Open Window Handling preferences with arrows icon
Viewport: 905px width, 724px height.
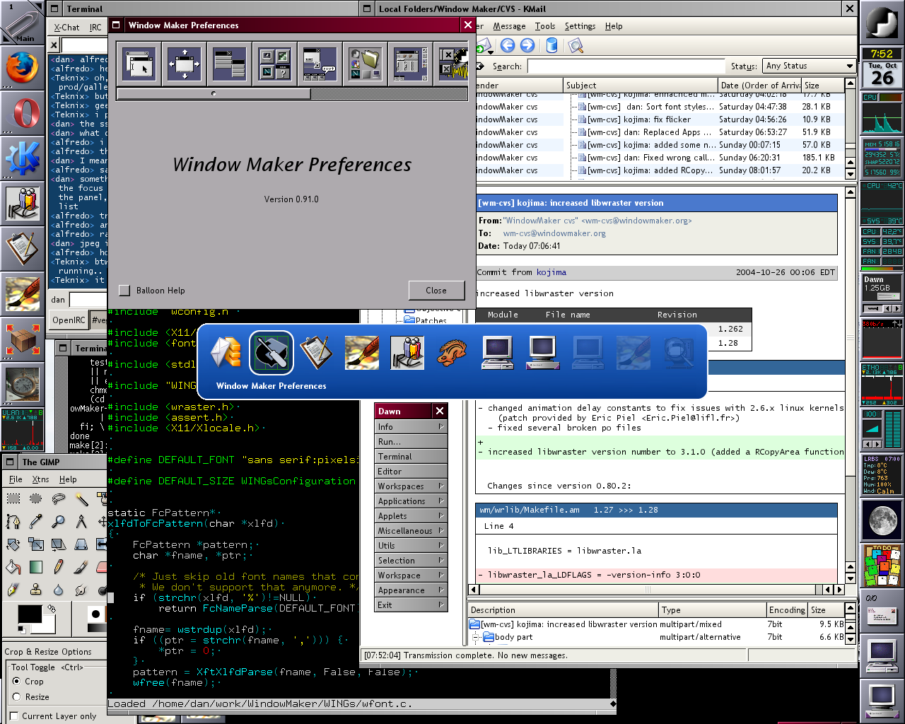(x=184, y=64)
